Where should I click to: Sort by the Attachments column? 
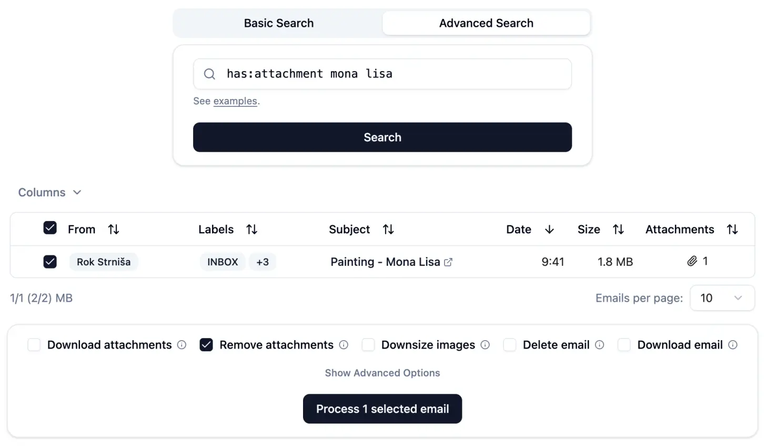click(732, 229)
